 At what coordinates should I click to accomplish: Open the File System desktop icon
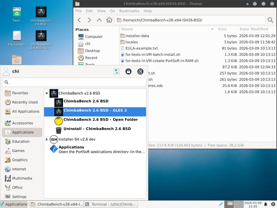tap(17, 38)
